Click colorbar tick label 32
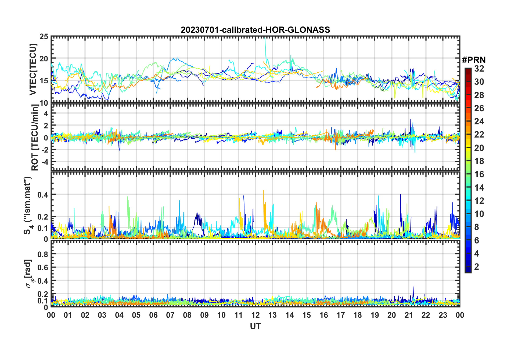 point(479,69)
